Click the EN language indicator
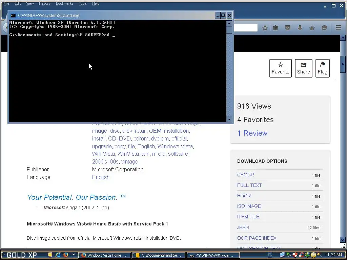 270,255
